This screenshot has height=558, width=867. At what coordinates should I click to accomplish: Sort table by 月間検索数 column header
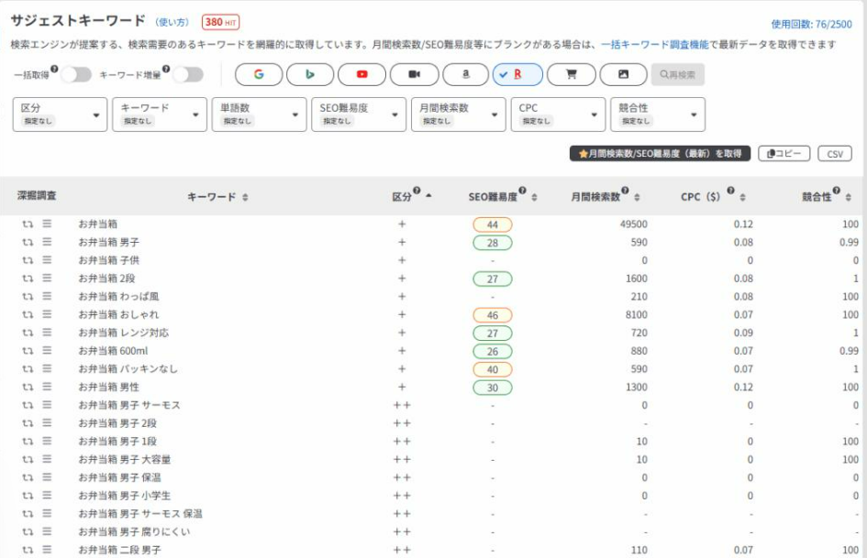point(605,196)
